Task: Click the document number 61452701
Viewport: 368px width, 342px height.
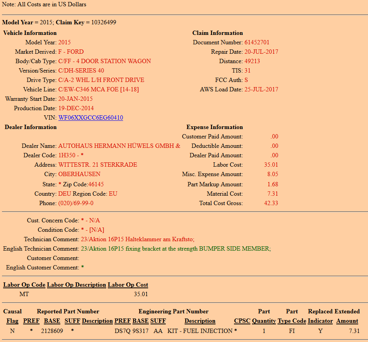Action: pos(257,42)
